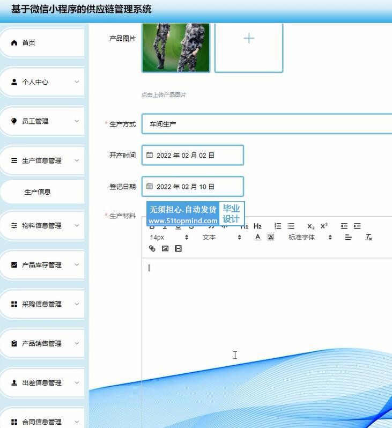The height and width of the screenshot is (428, 392).
Task: Click the 生产方式 input field
Action: tap(267, 124)
